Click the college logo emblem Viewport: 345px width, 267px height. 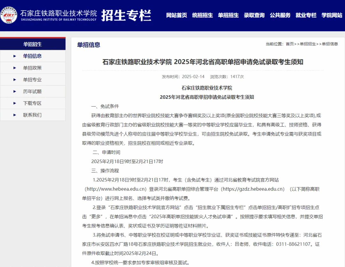(9, 15)
